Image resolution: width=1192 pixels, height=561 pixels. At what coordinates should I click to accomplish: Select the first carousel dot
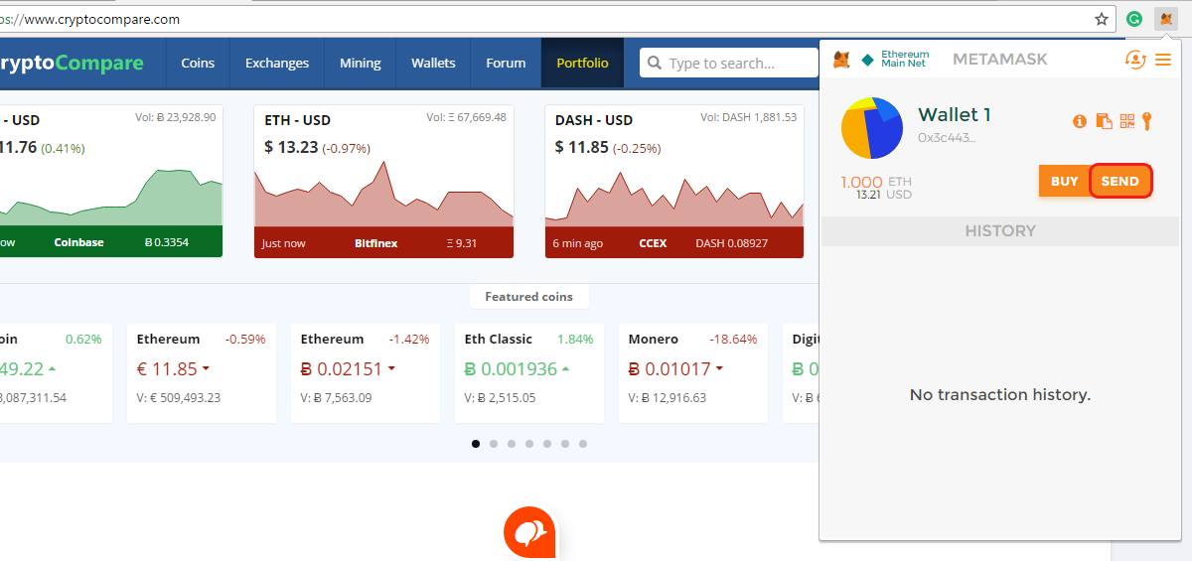point(476,444)
